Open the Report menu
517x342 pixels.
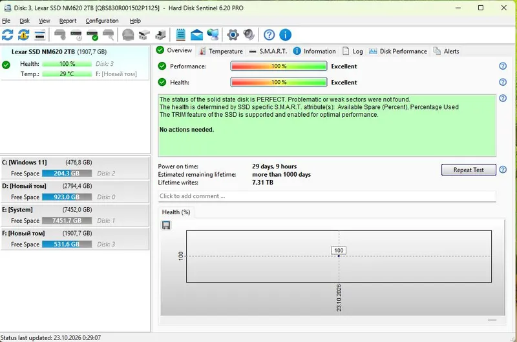(x=68, y=21)
